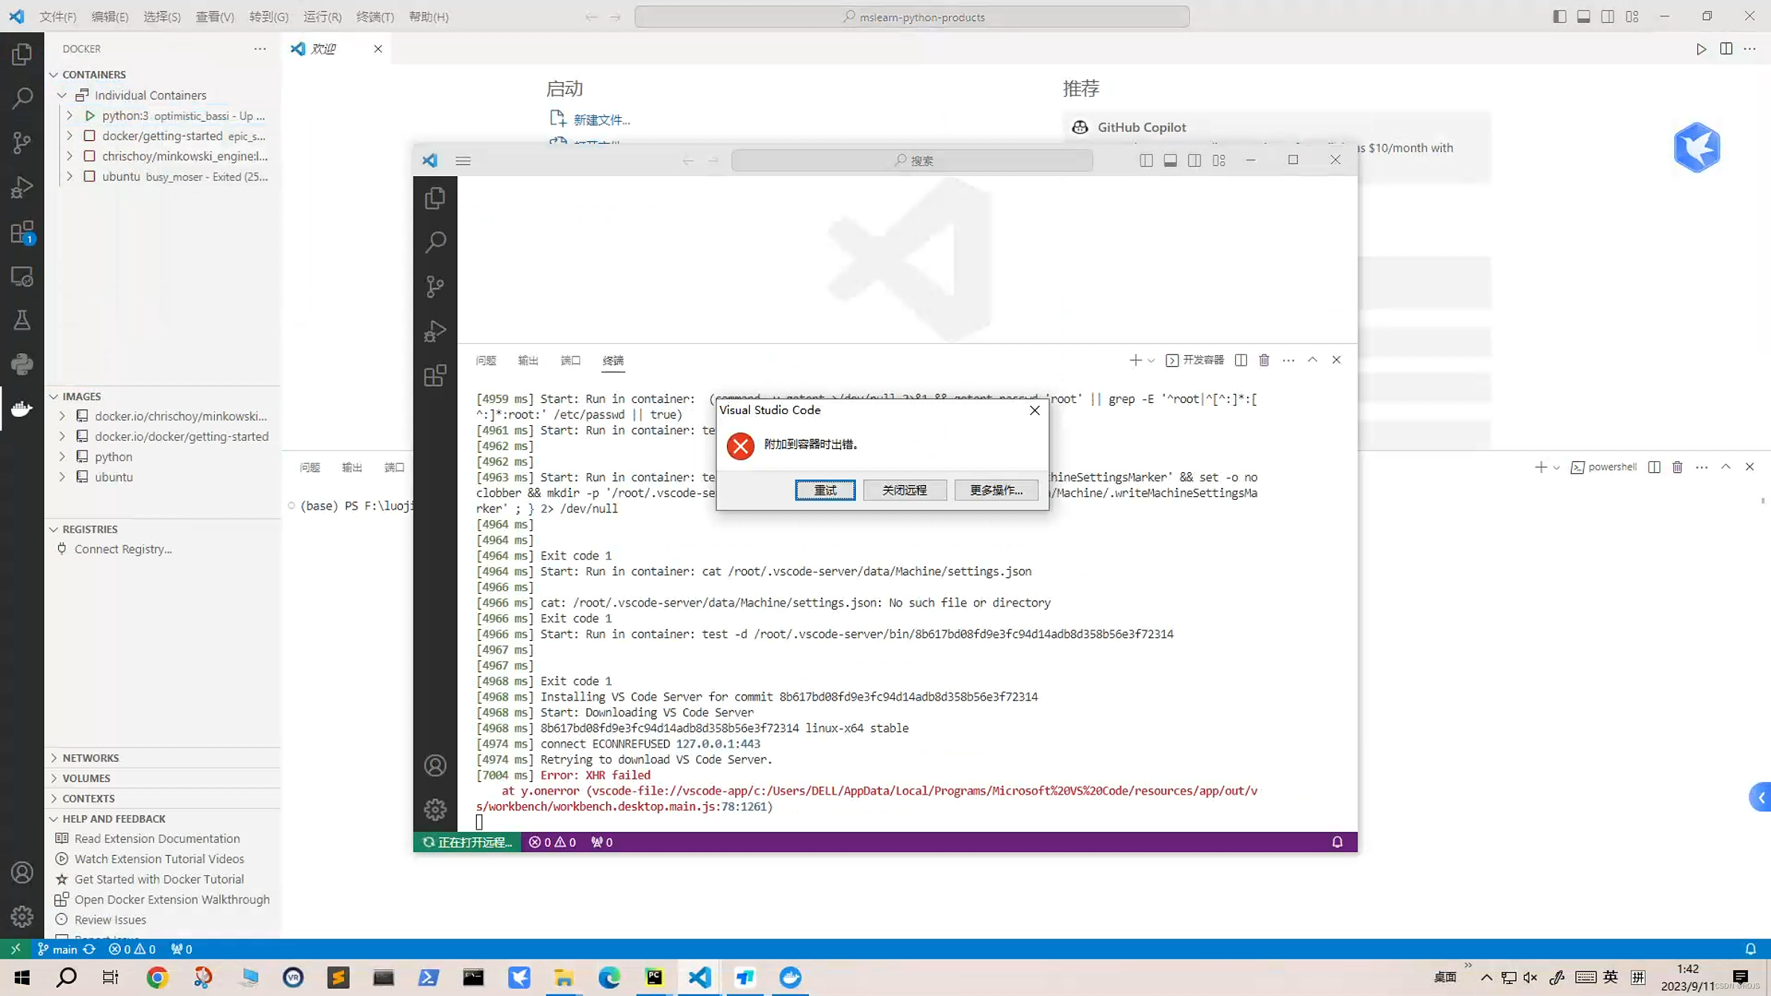Open PyCharm from Windows taskbar
Image resolution: width=1771 pixels, height=996 pixels.
(x=655, y=977)
